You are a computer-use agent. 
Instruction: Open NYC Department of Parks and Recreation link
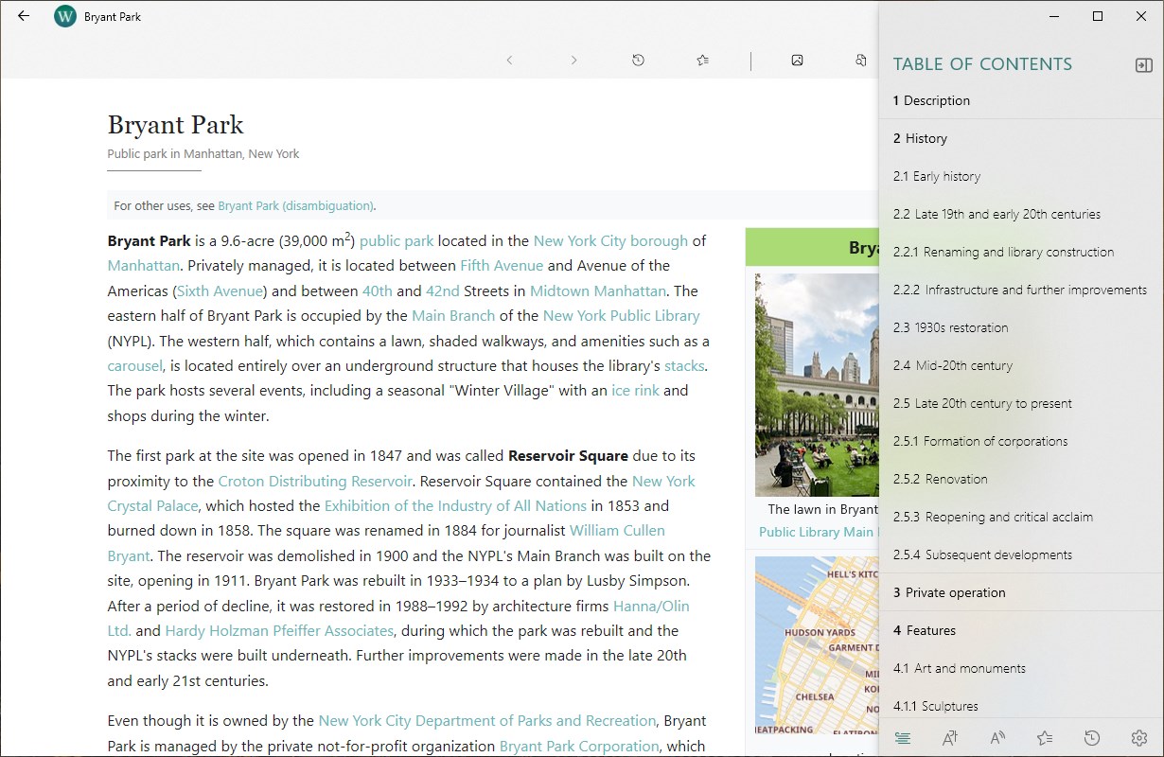coord(487,721)
